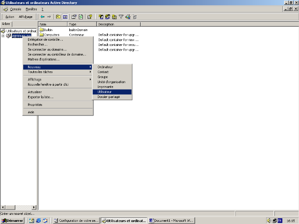Click the Internet Explorer quick launch icon

[x=38, y=220]
